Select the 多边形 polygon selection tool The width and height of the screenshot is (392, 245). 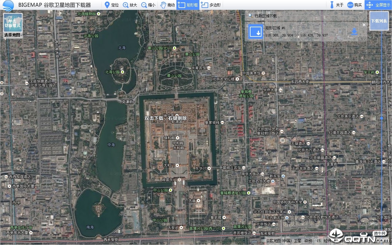[211, 5]
